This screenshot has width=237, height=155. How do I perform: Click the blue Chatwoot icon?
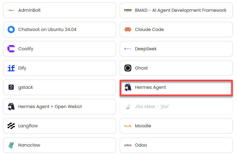pos(11,29)
